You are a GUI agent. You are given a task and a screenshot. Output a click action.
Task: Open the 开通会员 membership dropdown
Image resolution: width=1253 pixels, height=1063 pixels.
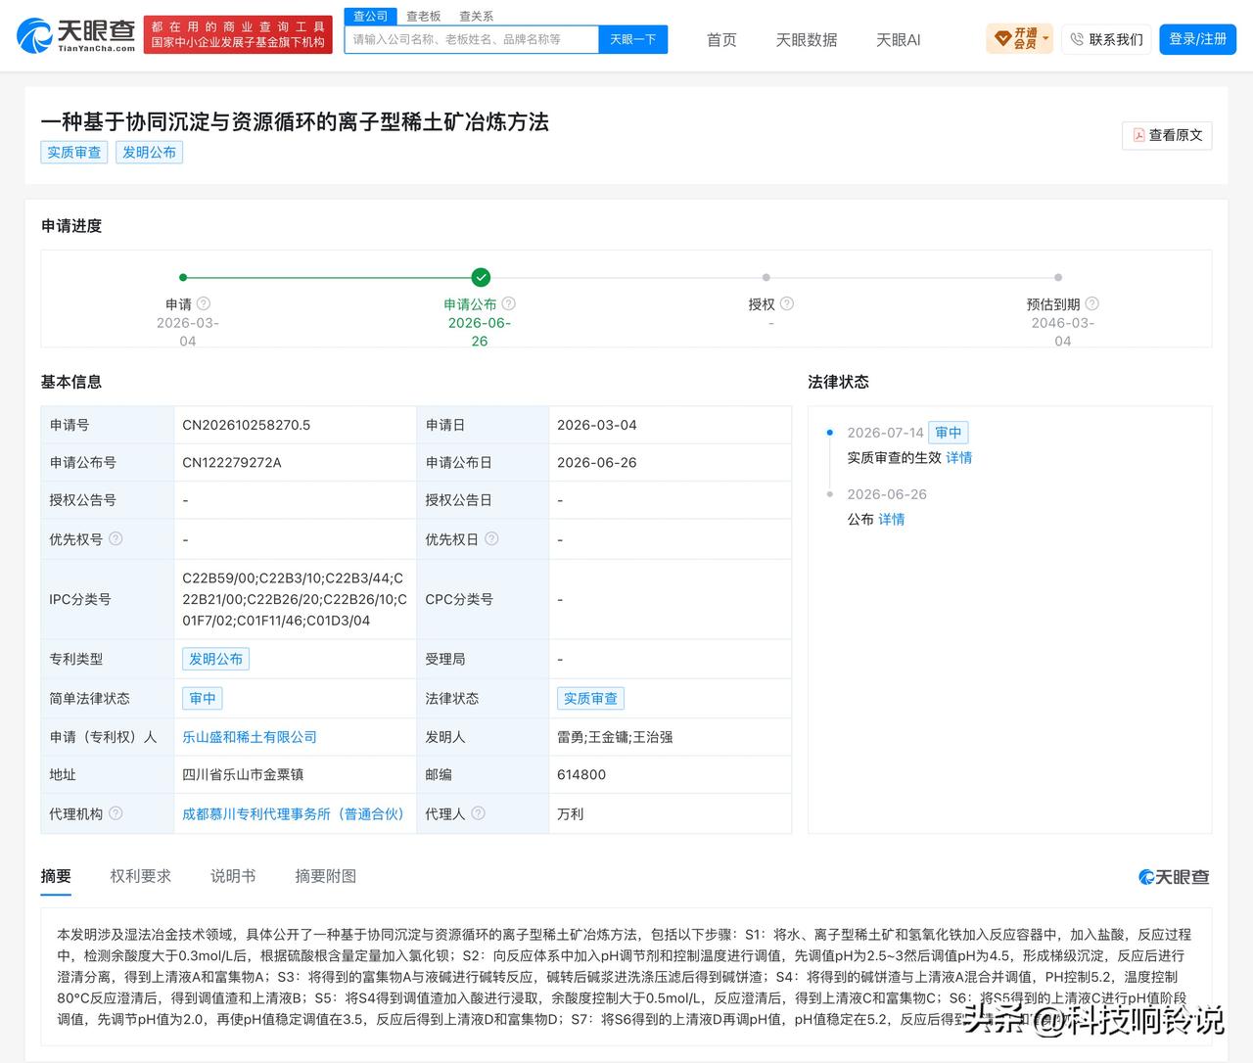(x=1019, y=39)
